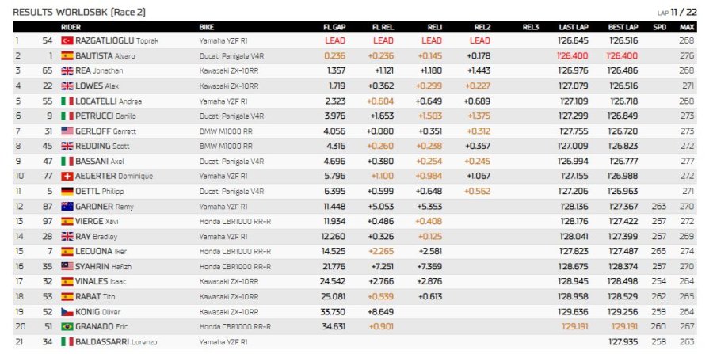This screenshot has height=354, width=713.
Task: Click the Swiss flag beside AEGERTER
Action: point(67,176)
